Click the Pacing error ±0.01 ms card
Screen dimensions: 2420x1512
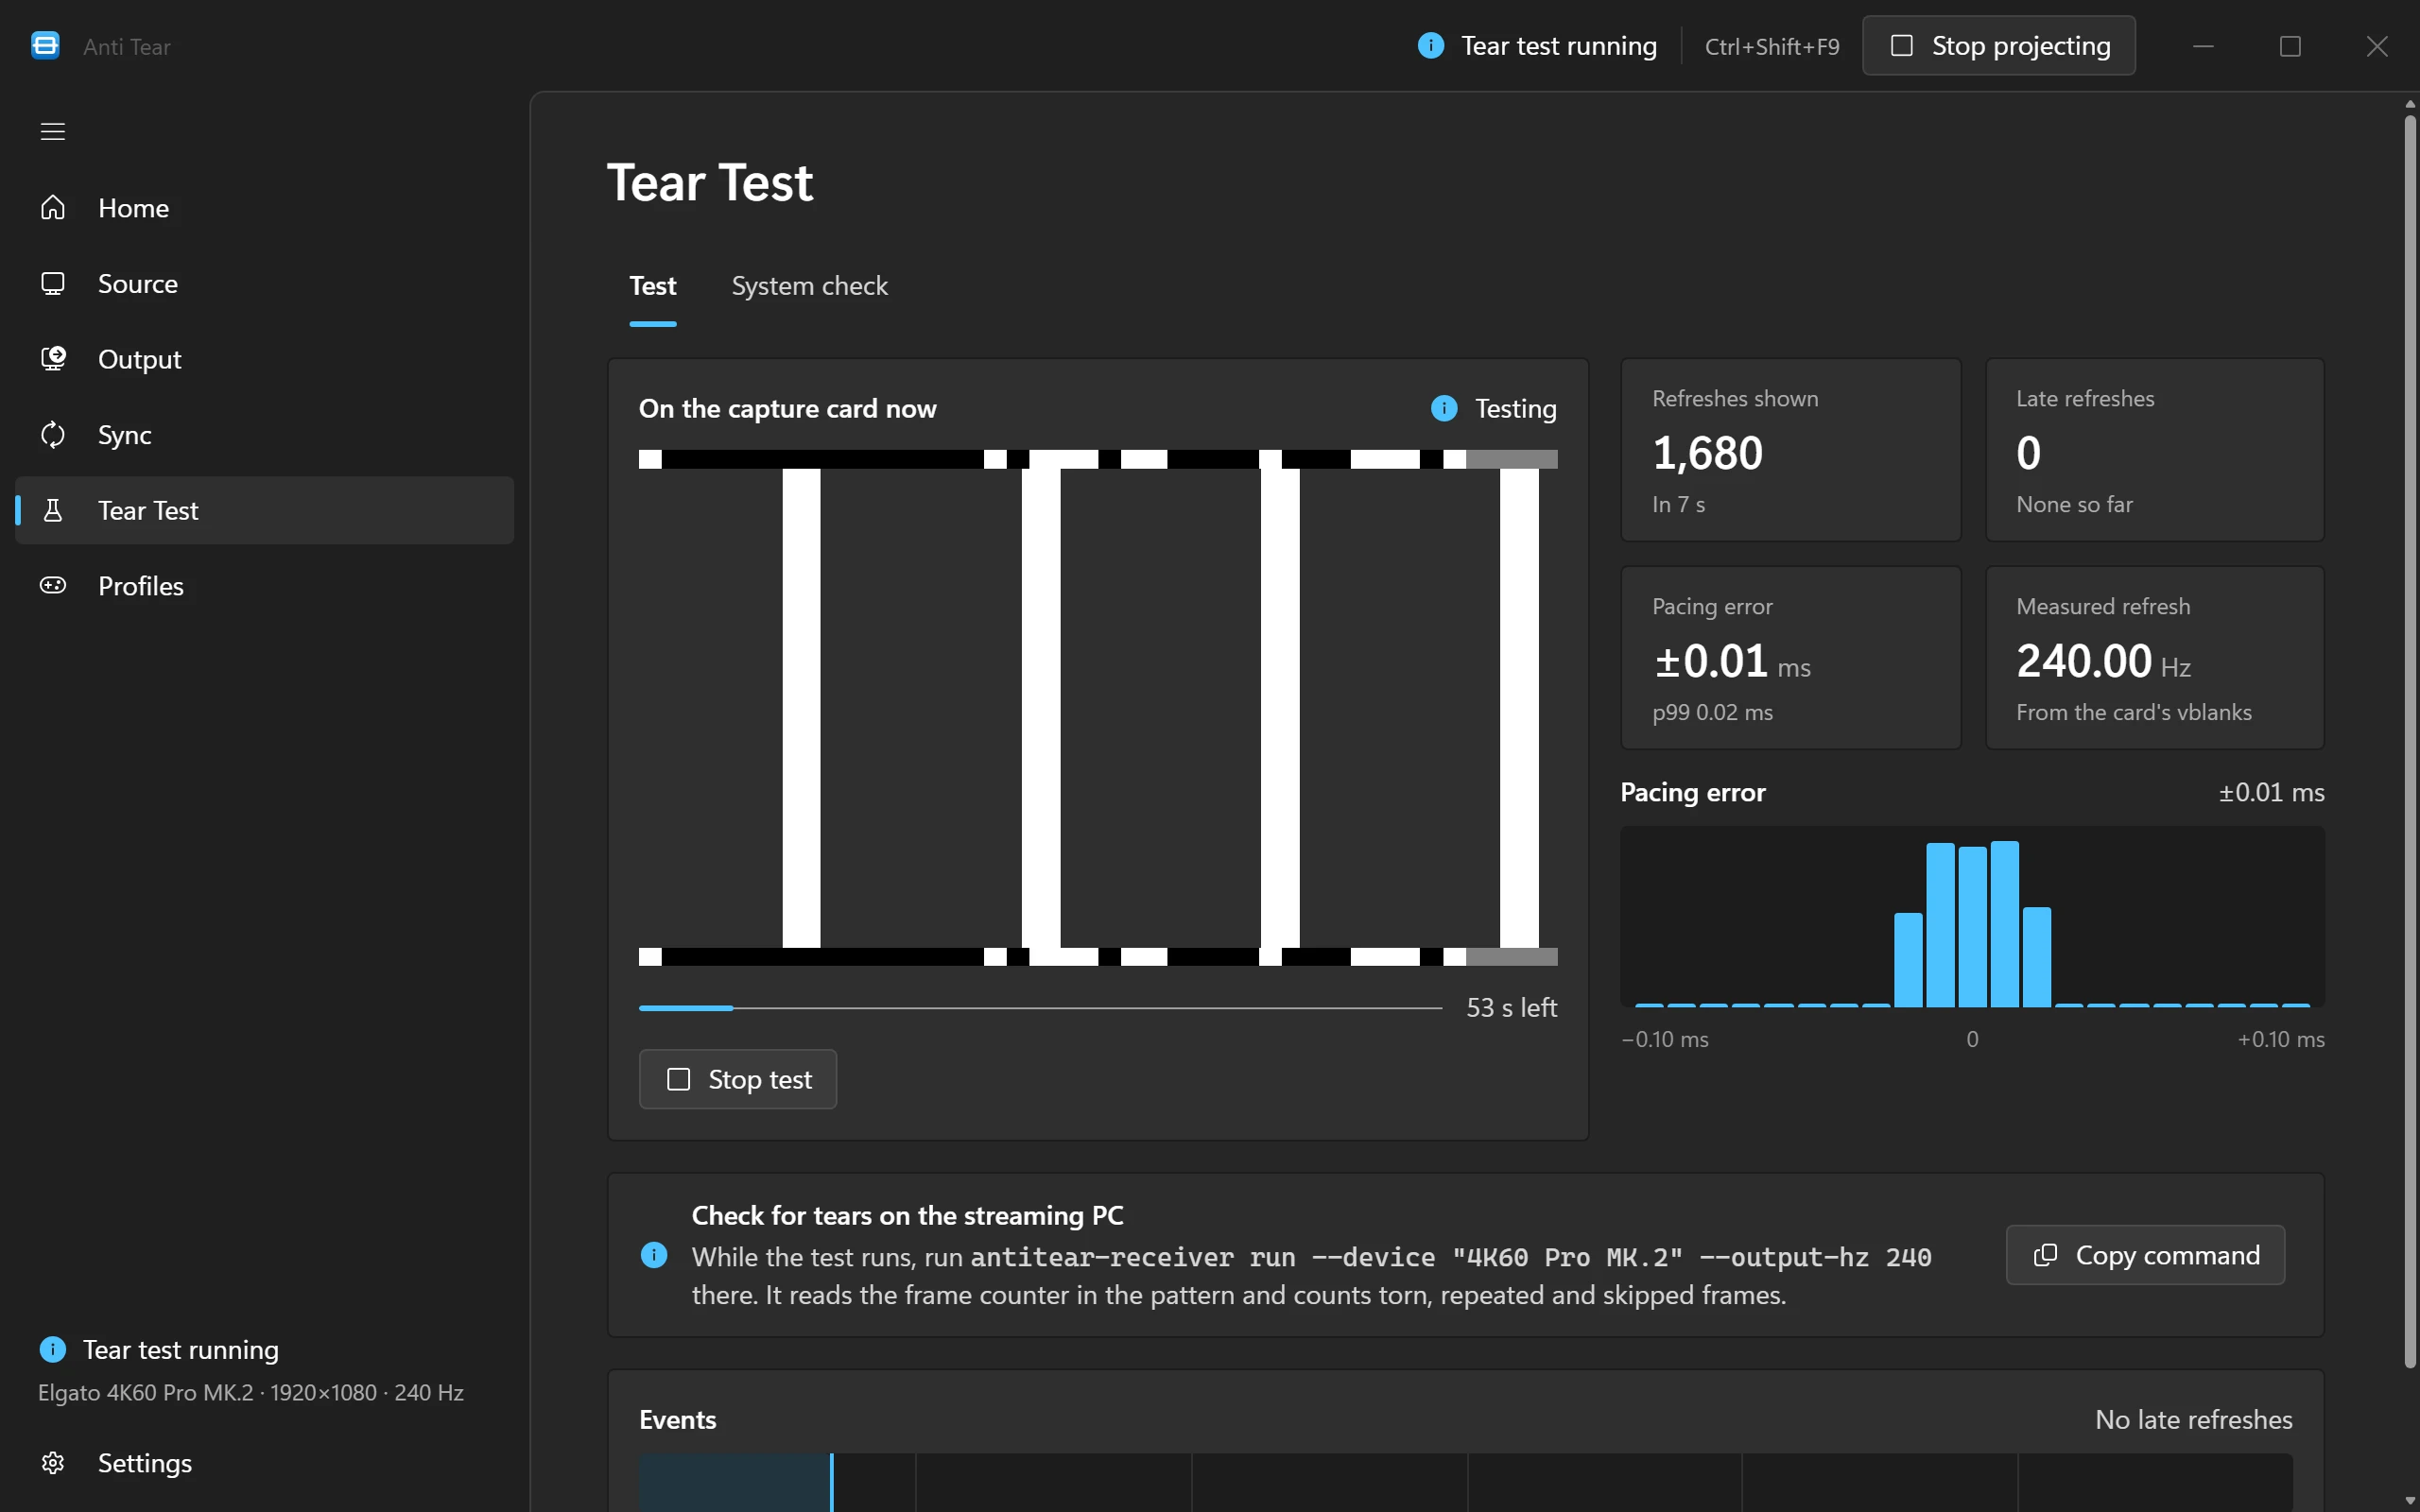coord(1790,658)
